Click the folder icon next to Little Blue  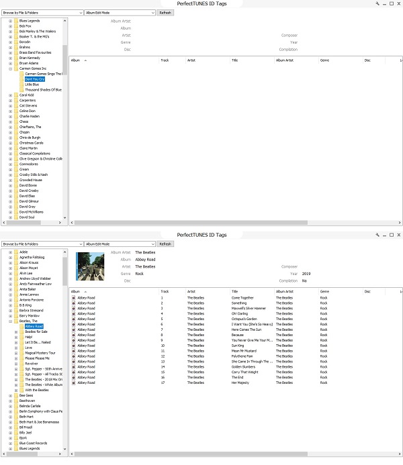coord(21,85)
